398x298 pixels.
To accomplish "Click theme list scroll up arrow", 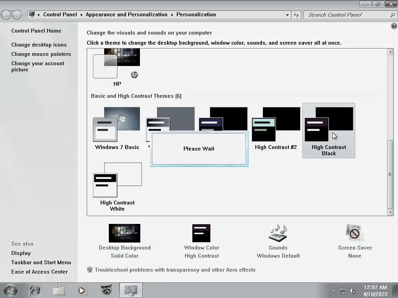I will (390, 52).
